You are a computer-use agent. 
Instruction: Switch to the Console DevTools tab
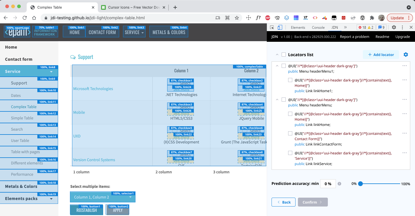318,27
